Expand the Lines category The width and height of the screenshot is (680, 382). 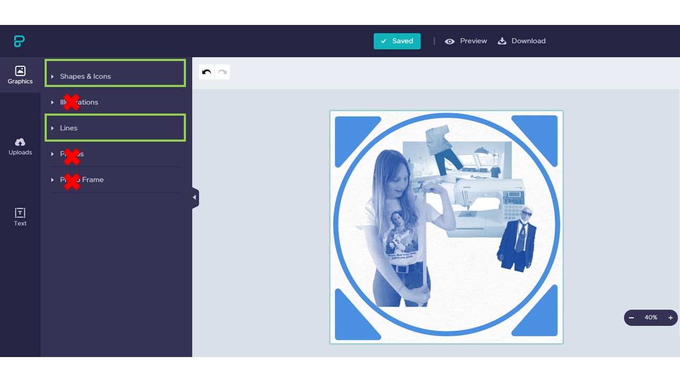[69, 128]
